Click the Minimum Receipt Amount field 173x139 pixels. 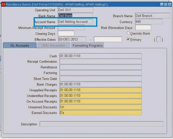click(x=71, y=27)
